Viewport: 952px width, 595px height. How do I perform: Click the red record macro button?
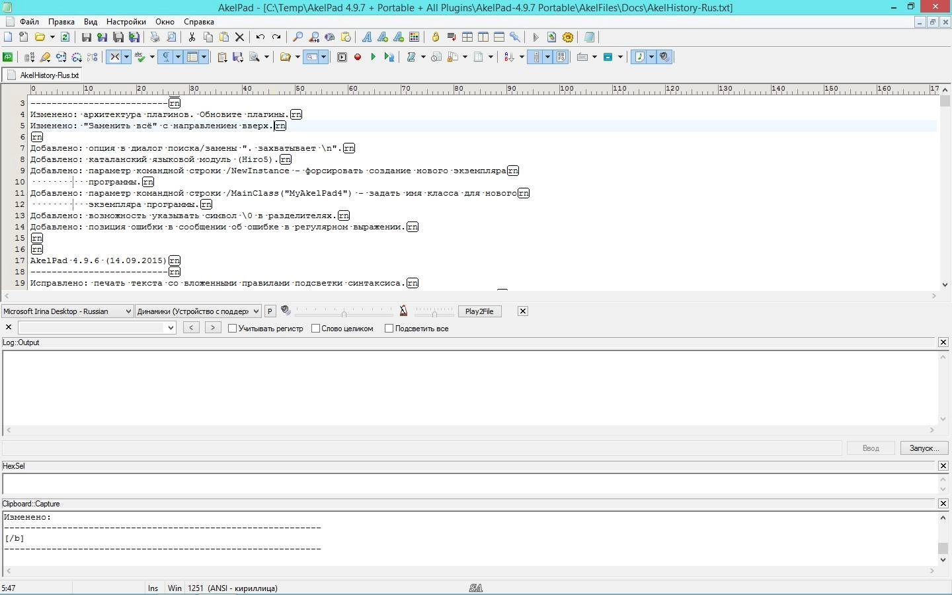pos(358,57)
